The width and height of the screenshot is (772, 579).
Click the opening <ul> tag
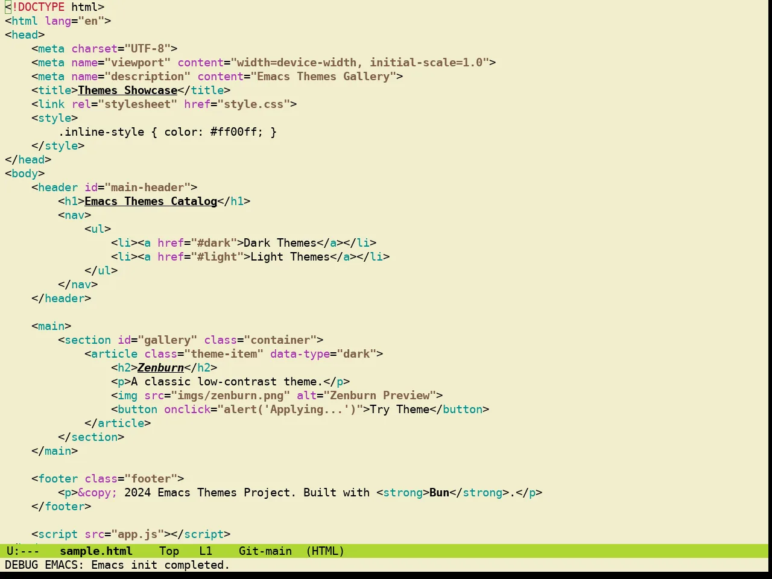[98, 229]
